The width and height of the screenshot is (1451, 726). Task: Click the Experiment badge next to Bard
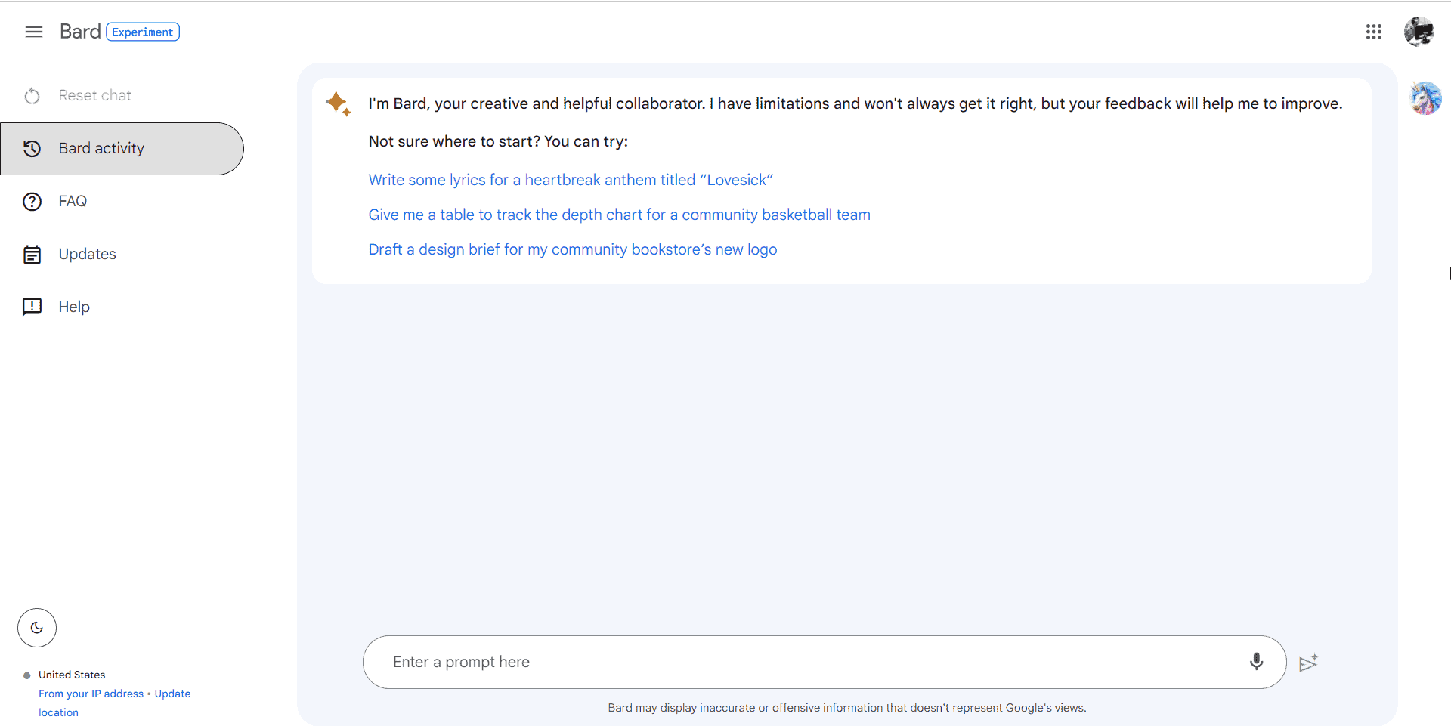click(143, 32)
